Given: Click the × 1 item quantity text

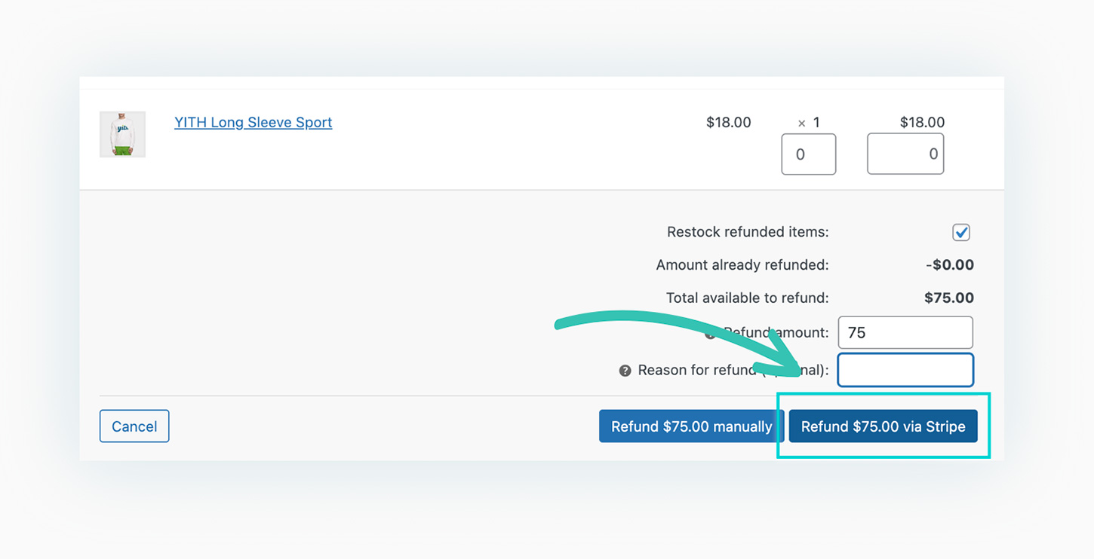Looking at the screenshot, I should (809, 122).
